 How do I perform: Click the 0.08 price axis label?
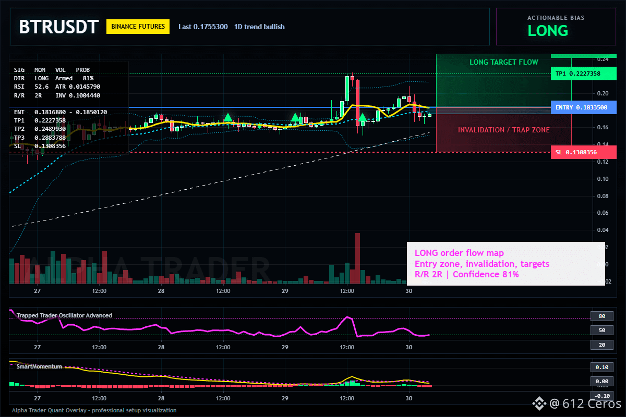pos(603,196)
